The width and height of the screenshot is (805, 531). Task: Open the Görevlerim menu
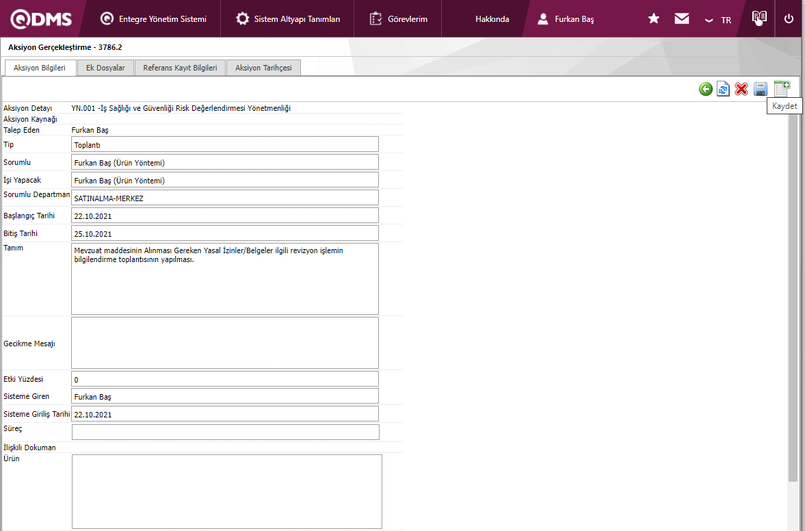pos(399,19)
